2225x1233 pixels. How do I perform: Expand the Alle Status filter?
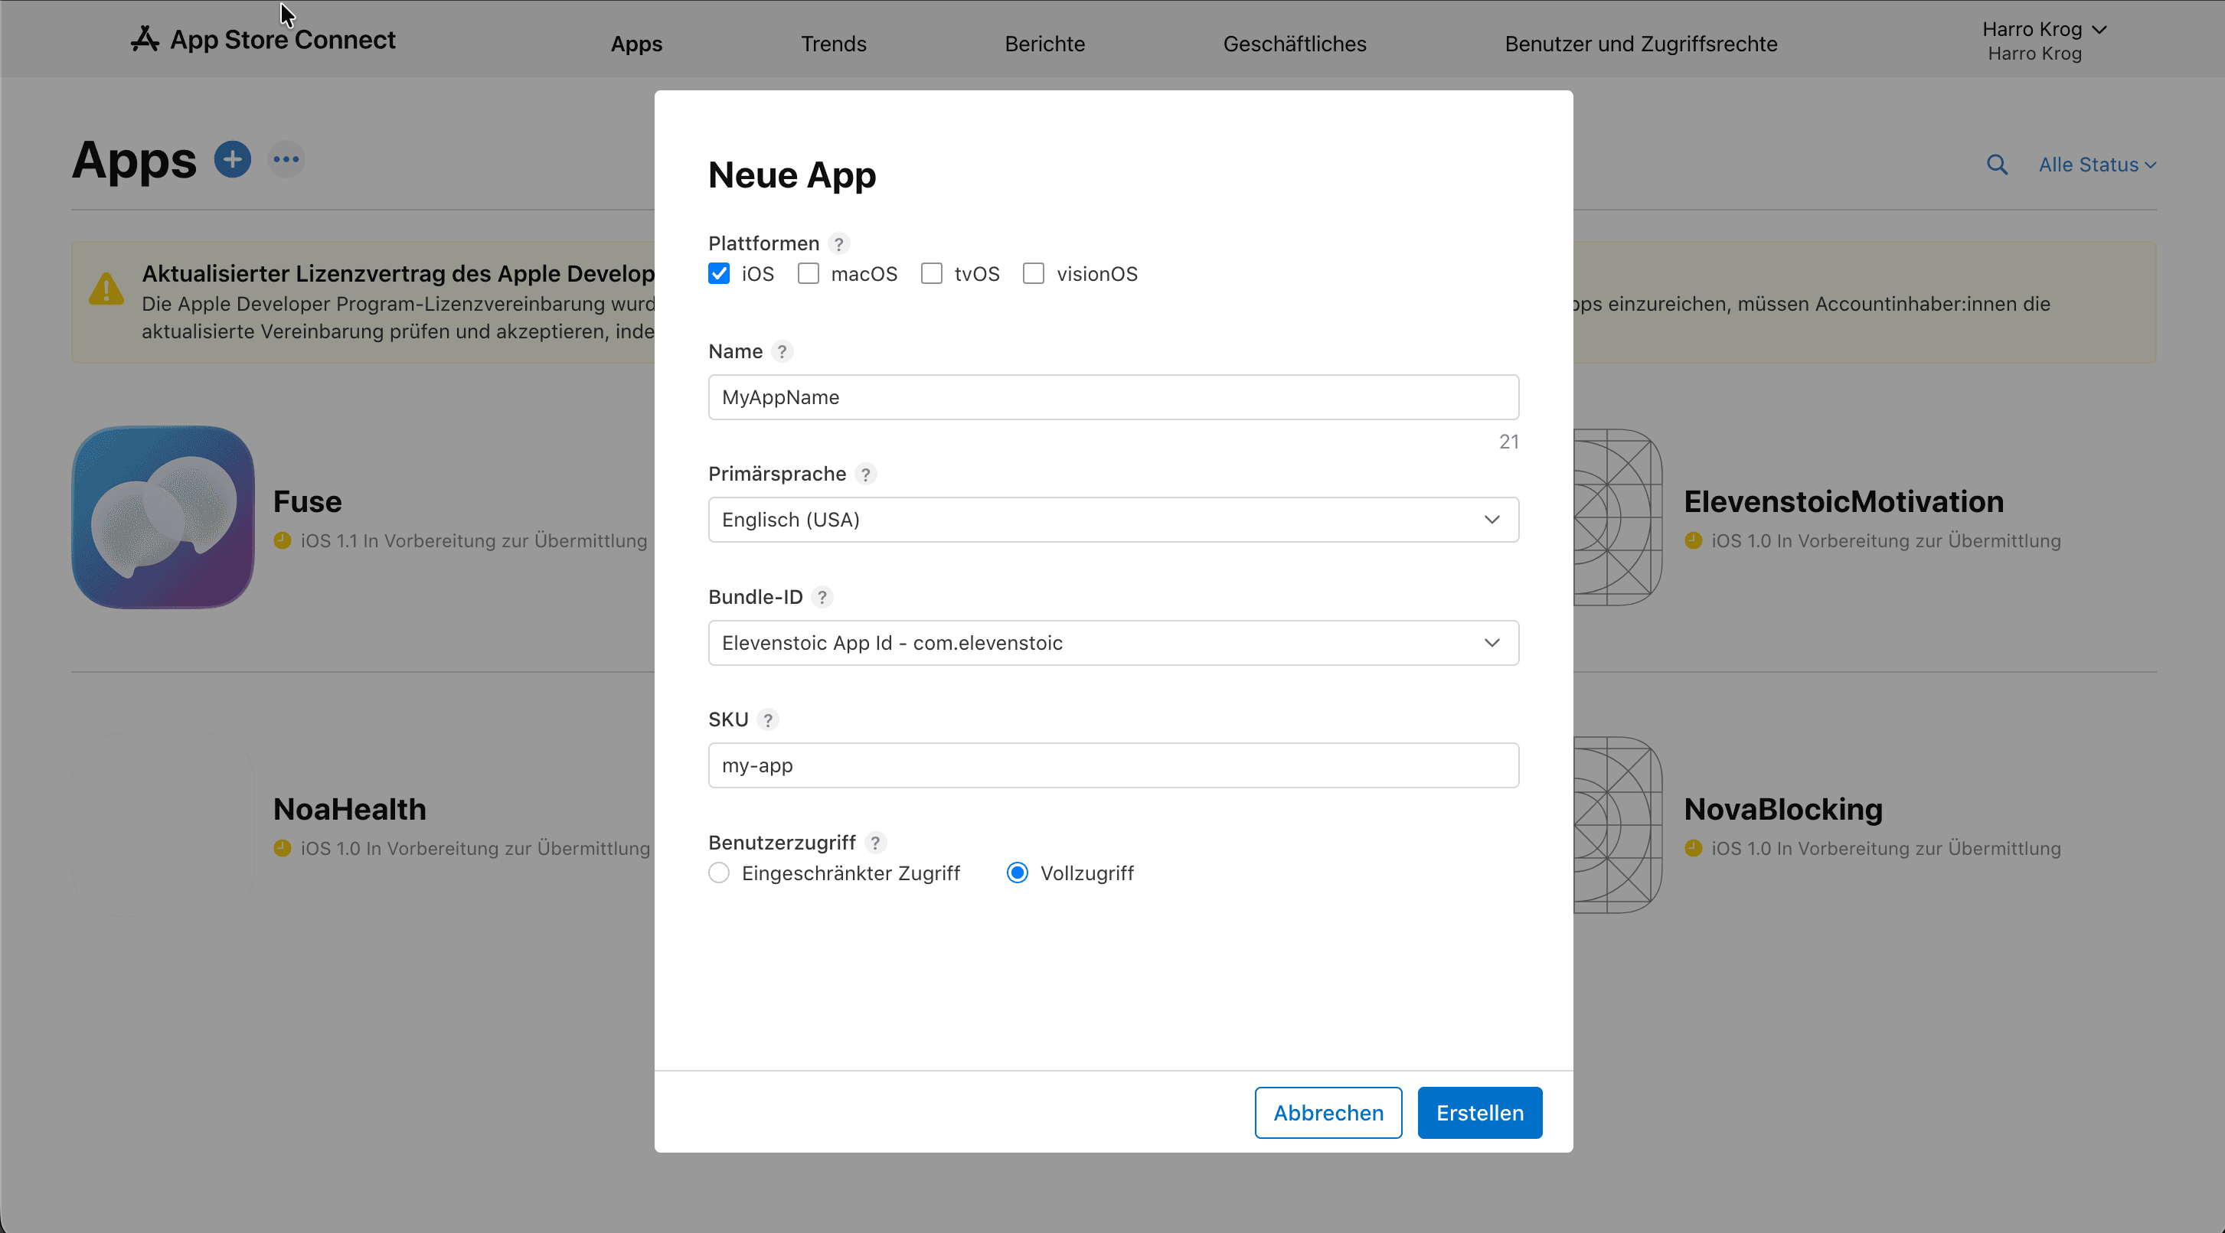coord(2097,164)
